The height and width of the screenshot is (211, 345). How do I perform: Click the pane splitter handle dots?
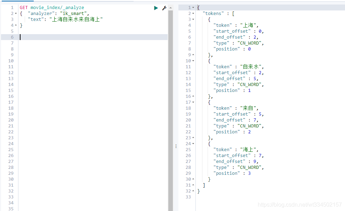tap(176, 146)
